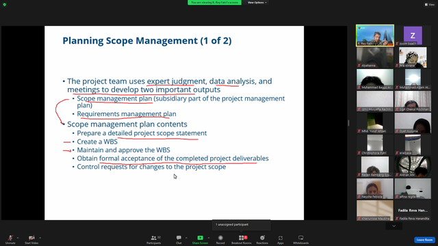This screenshot has width=438, height=246.
Task: Open the Reactions menu
Action: 262,239
